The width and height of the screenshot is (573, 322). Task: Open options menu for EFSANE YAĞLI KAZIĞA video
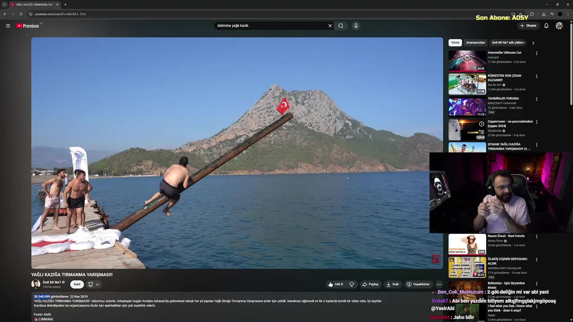pyautogui.click(x=537, y=144)
